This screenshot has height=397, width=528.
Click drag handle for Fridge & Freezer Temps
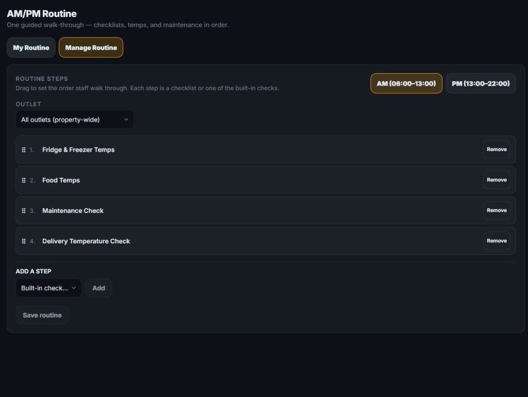pos(24,150)
